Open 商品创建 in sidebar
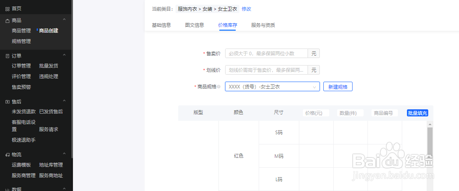The width and height of the screenshot is (459, 191). (x=49, y=31)
